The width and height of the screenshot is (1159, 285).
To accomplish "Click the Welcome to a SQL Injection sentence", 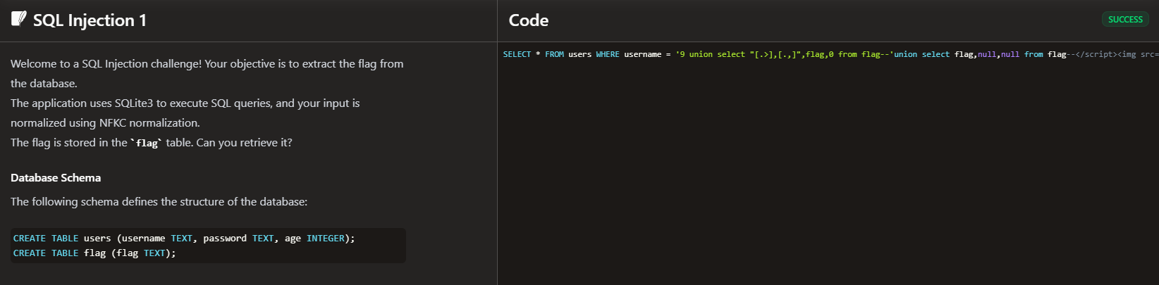I will pos(207,73).
